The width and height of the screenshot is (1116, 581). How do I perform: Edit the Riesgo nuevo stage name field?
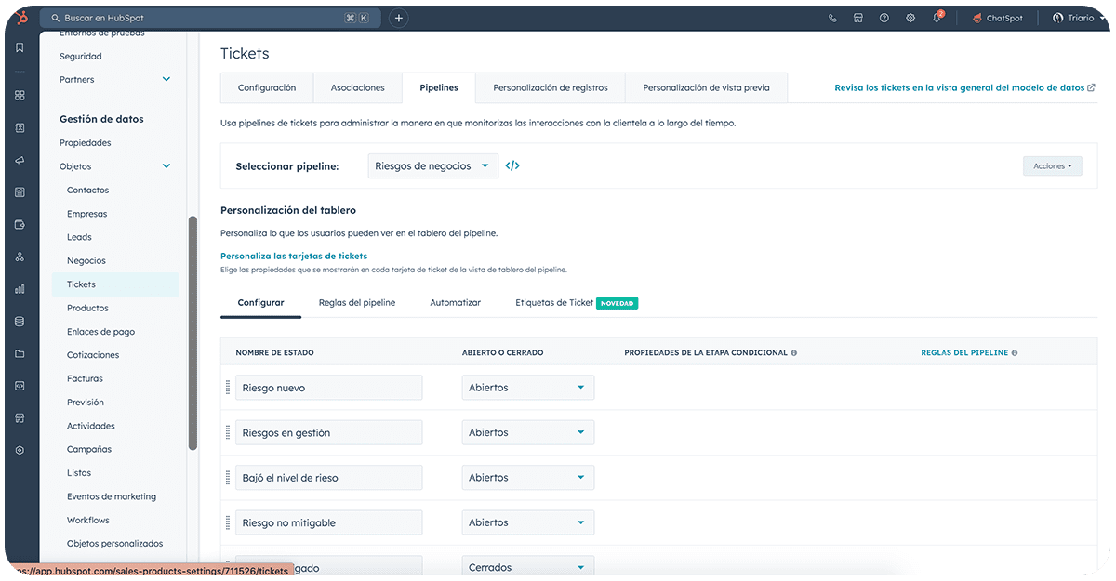(329, 388)
